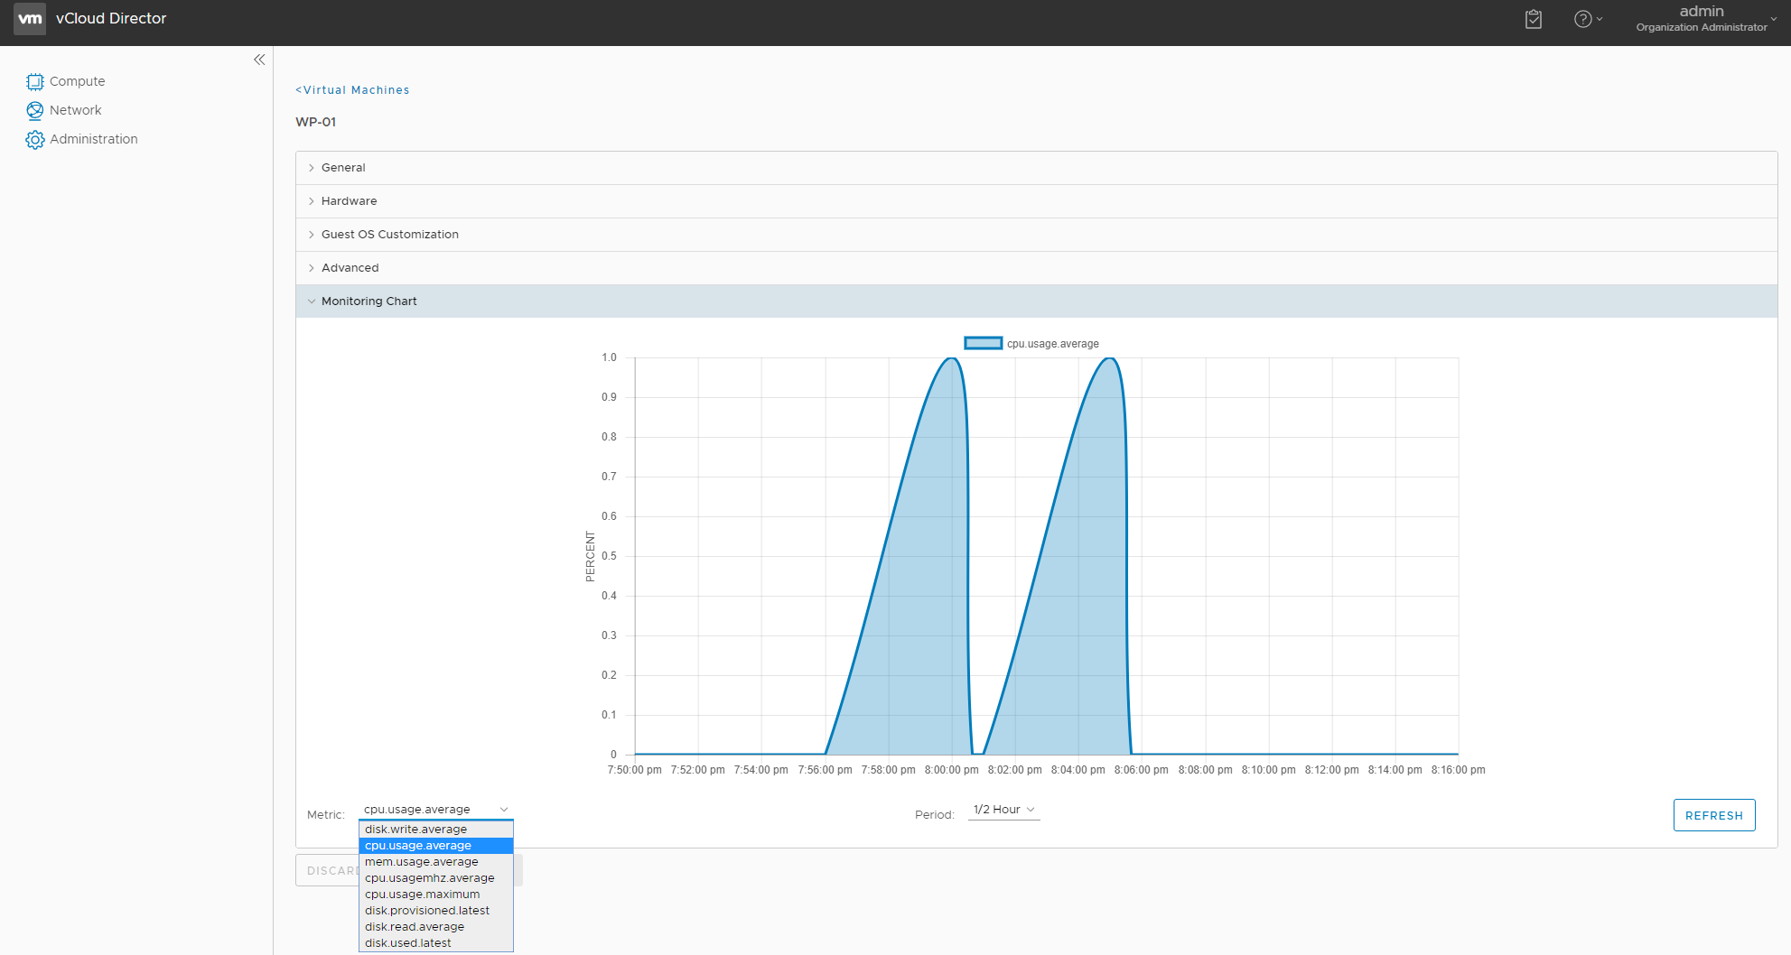This screenshot has width=1791, height=955.
Task: Click the DISCARD button
Action: [328, 870]
